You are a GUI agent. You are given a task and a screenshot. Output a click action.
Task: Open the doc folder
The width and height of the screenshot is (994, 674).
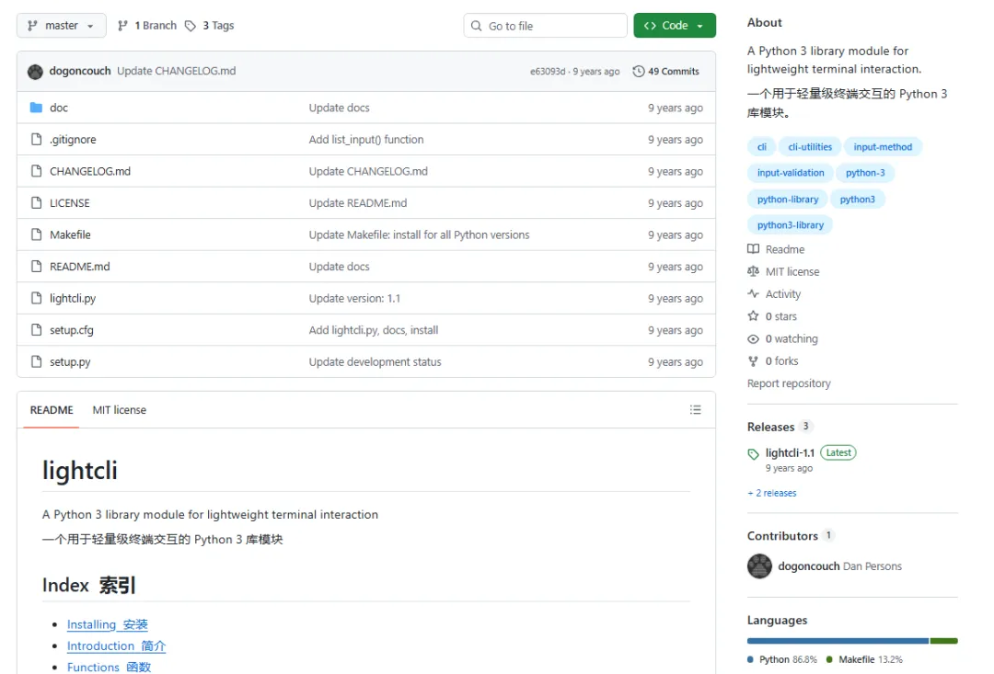[x=59, y=108]
